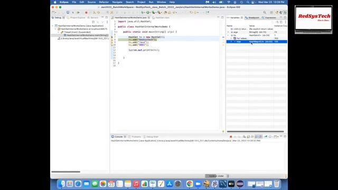This screenshot has height=190, width=338.
Task: Open Launchpad from the Dock
Action: pos(70,184)
